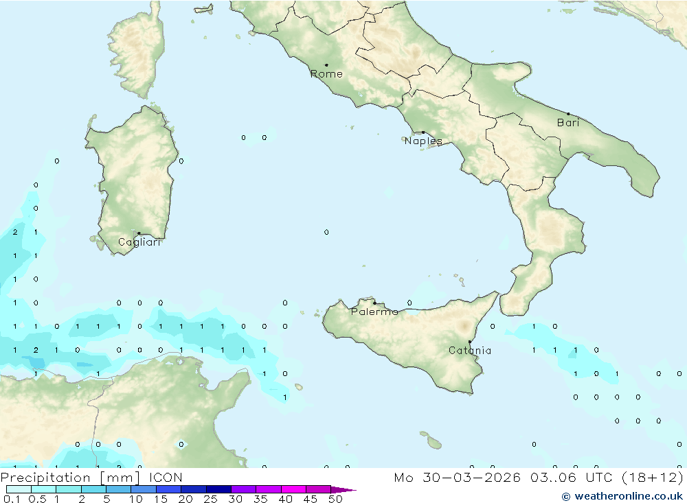Click the '40' legend scale label
687x503 pixels.
(285, 499)
